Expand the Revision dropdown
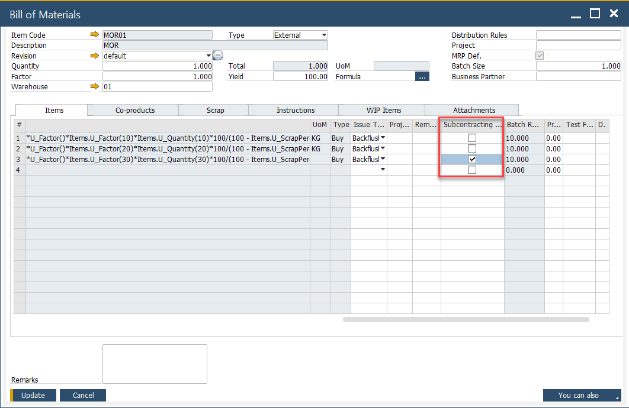 coord(208,56)
